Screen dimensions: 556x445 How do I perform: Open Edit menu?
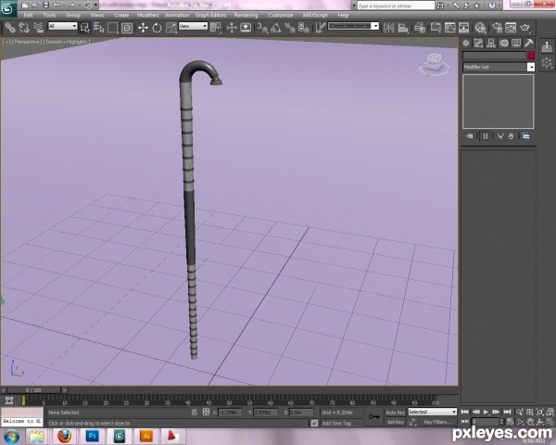point(28,15)
